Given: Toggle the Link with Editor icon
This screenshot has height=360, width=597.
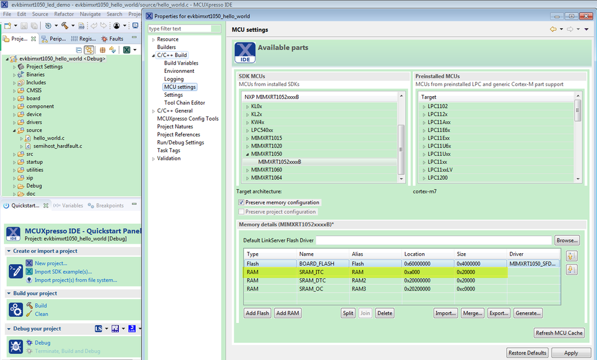Looking at the screenshot, I should (89, 50).
